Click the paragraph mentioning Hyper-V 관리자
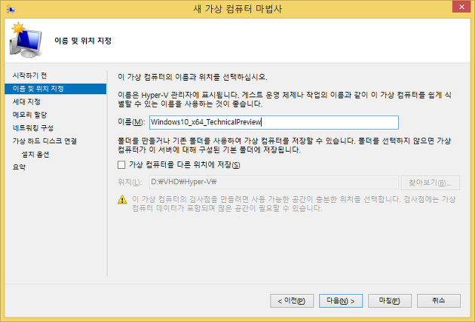This screenshot has width=475, height=322. pyautogui.click(x=285, y=100)
